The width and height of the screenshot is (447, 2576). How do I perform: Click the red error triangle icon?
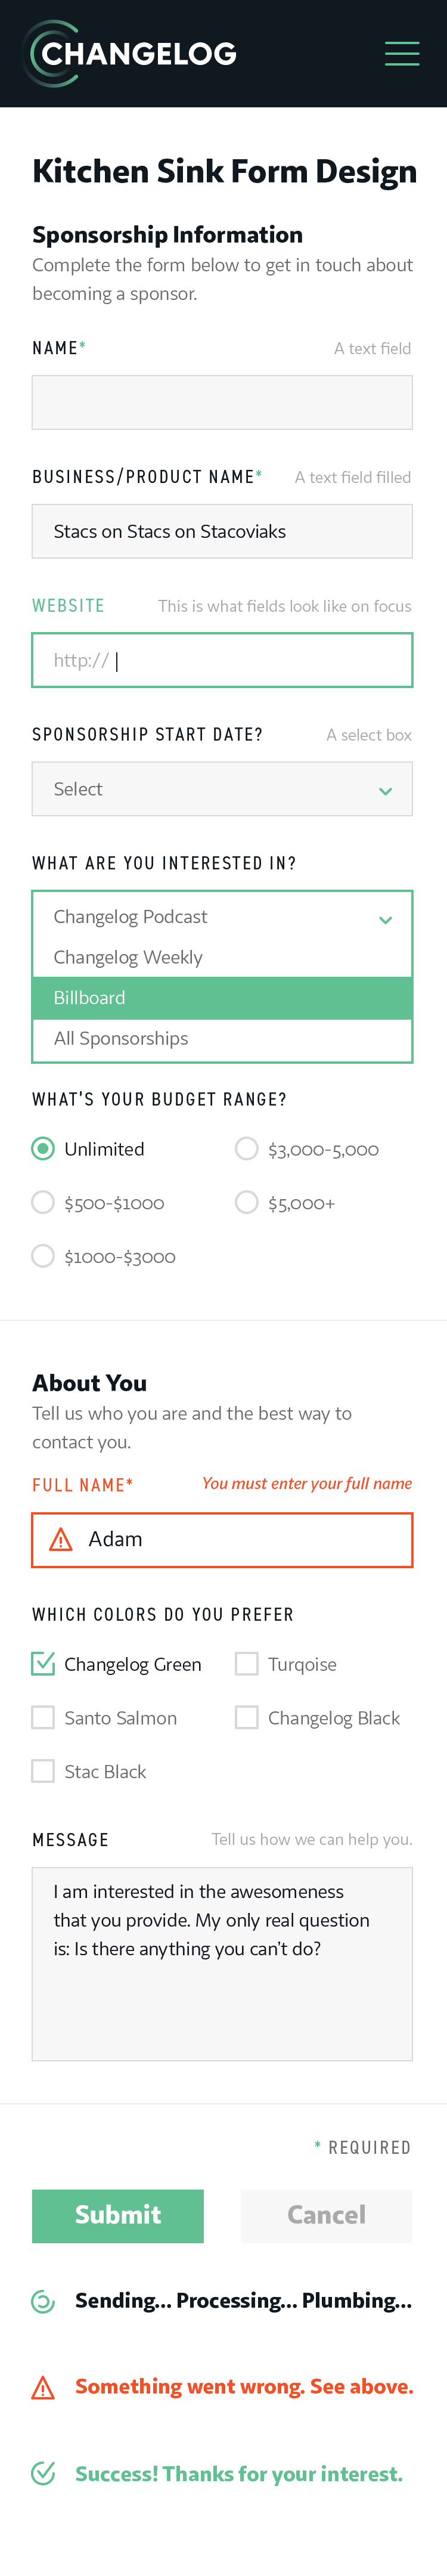click(x=43, y=2388)
